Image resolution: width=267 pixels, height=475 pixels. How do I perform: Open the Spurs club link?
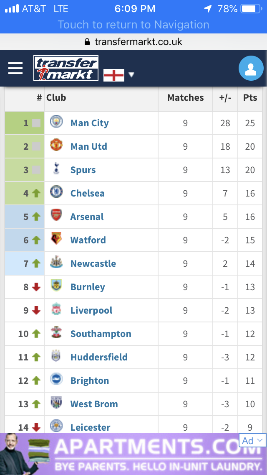pos(83,170)
